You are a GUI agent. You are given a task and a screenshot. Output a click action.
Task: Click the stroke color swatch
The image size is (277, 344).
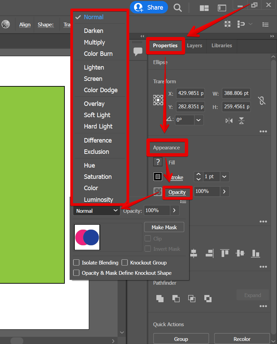click(x=158, y=177)
